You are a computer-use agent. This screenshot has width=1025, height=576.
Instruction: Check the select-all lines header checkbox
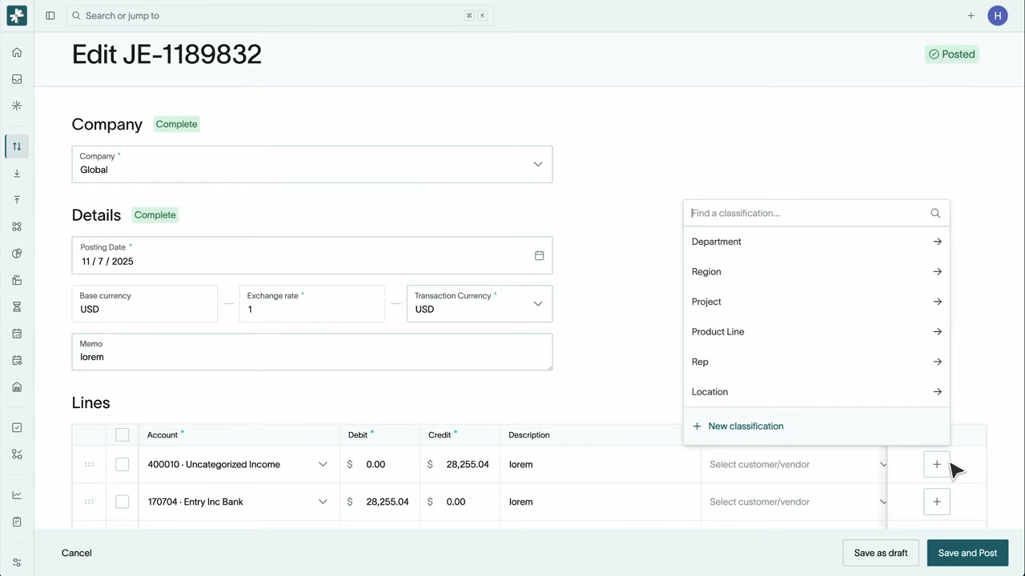click(122, 434)
